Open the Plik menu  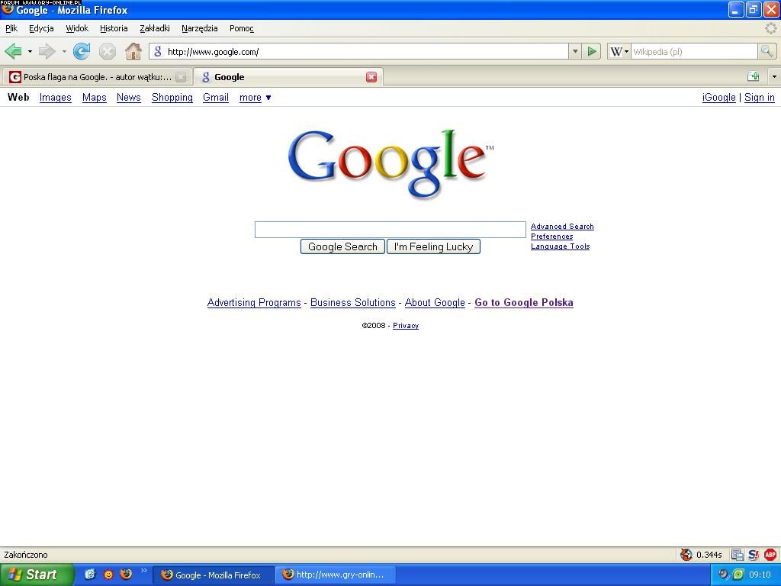pos(11,28)
